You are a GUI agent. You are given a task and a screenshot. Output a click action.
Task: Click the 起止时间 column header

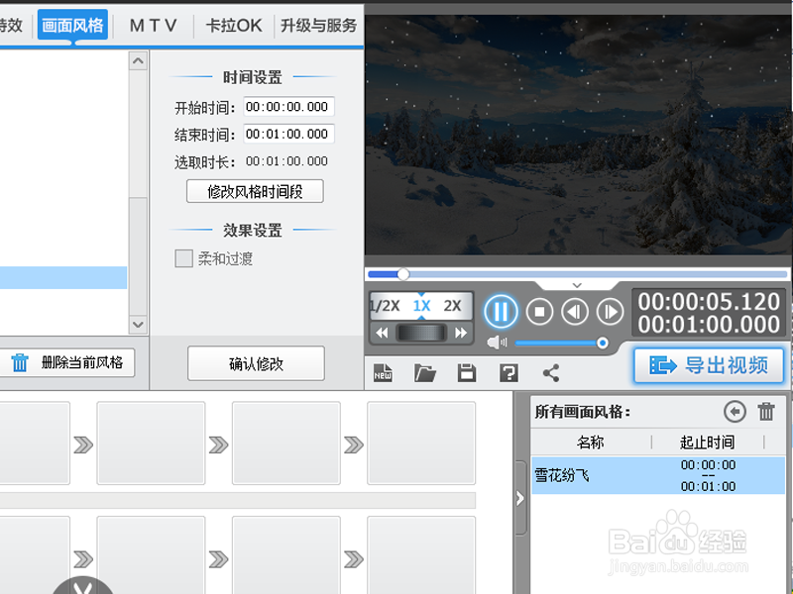tap(707, 443)
